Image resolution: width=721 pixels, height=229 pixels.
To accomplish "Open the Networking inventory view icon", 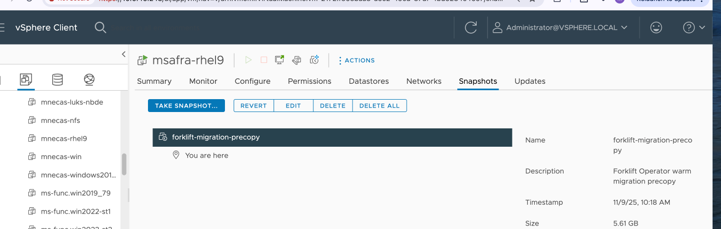I will click(89, 79).
